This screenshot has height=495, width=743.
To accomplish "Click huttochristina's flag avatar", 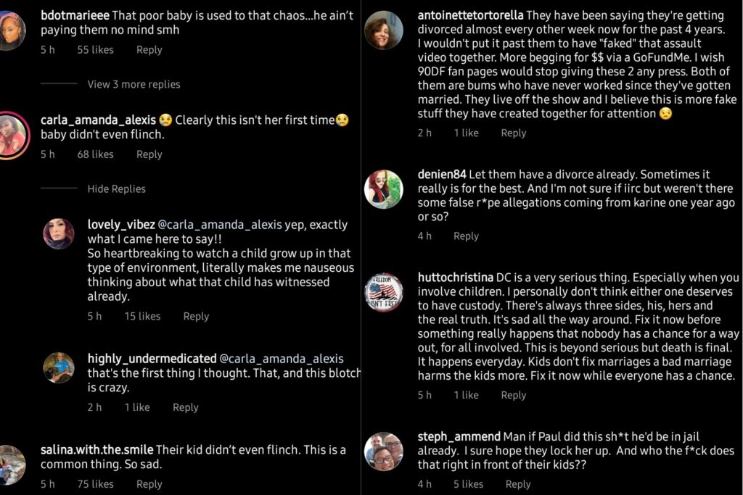I will point(383,292).
